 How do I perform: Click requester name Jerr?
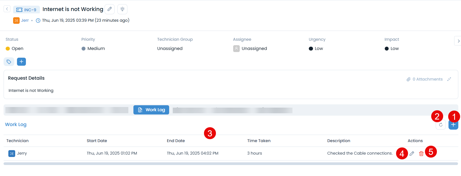[25, 21]
